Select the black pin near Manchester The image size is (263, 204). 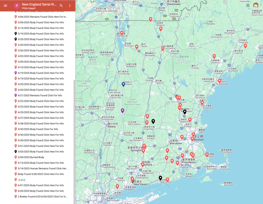pyautogui.click(x=185, y=112)
